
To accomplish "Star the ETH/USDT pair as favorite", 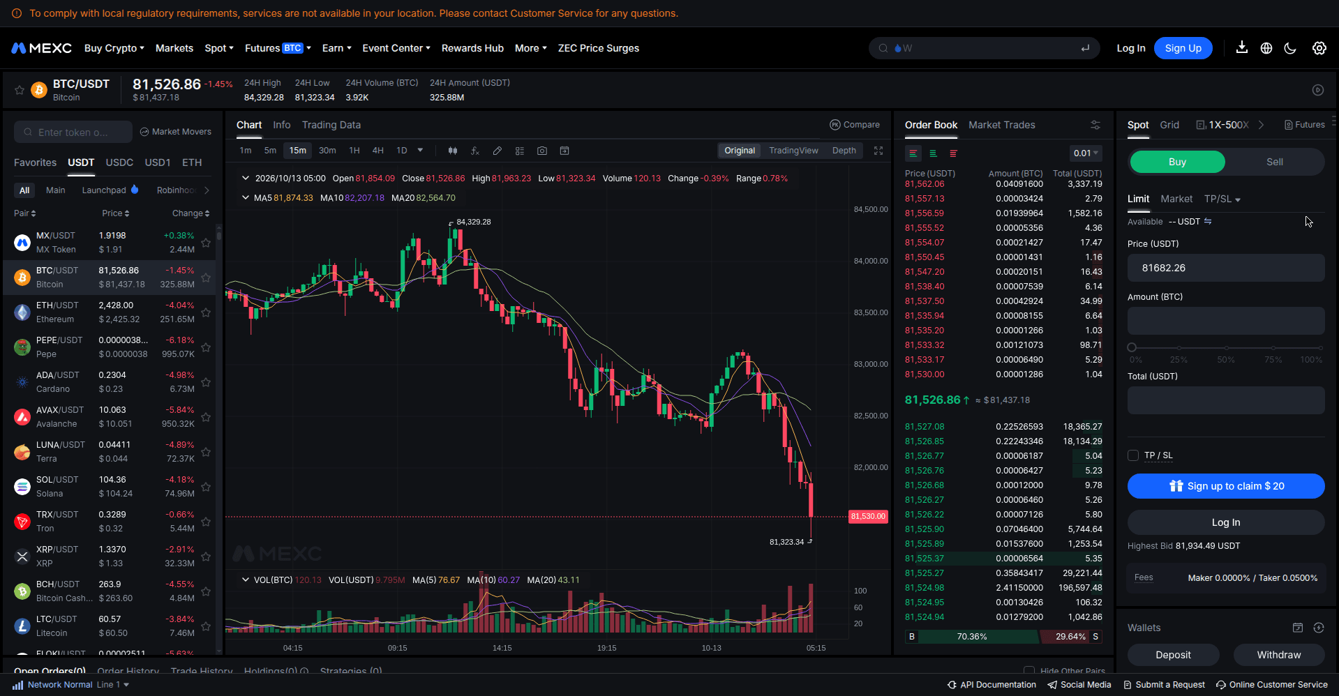I will pos(206,312).
